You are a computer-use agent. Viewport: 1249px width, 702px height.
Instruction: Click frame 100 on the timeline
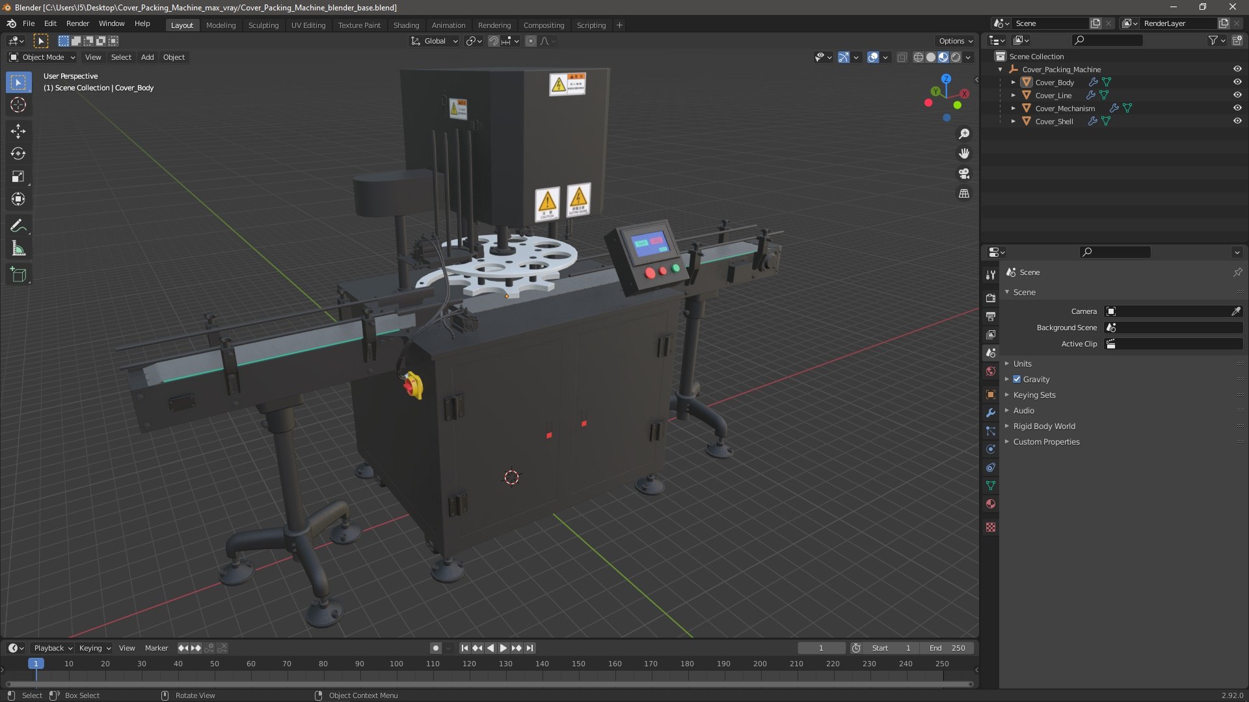pos(396,664)
